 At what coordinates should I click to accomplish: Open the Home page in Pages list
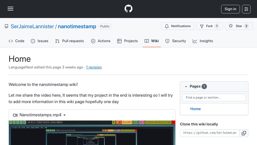pos(195,109)
